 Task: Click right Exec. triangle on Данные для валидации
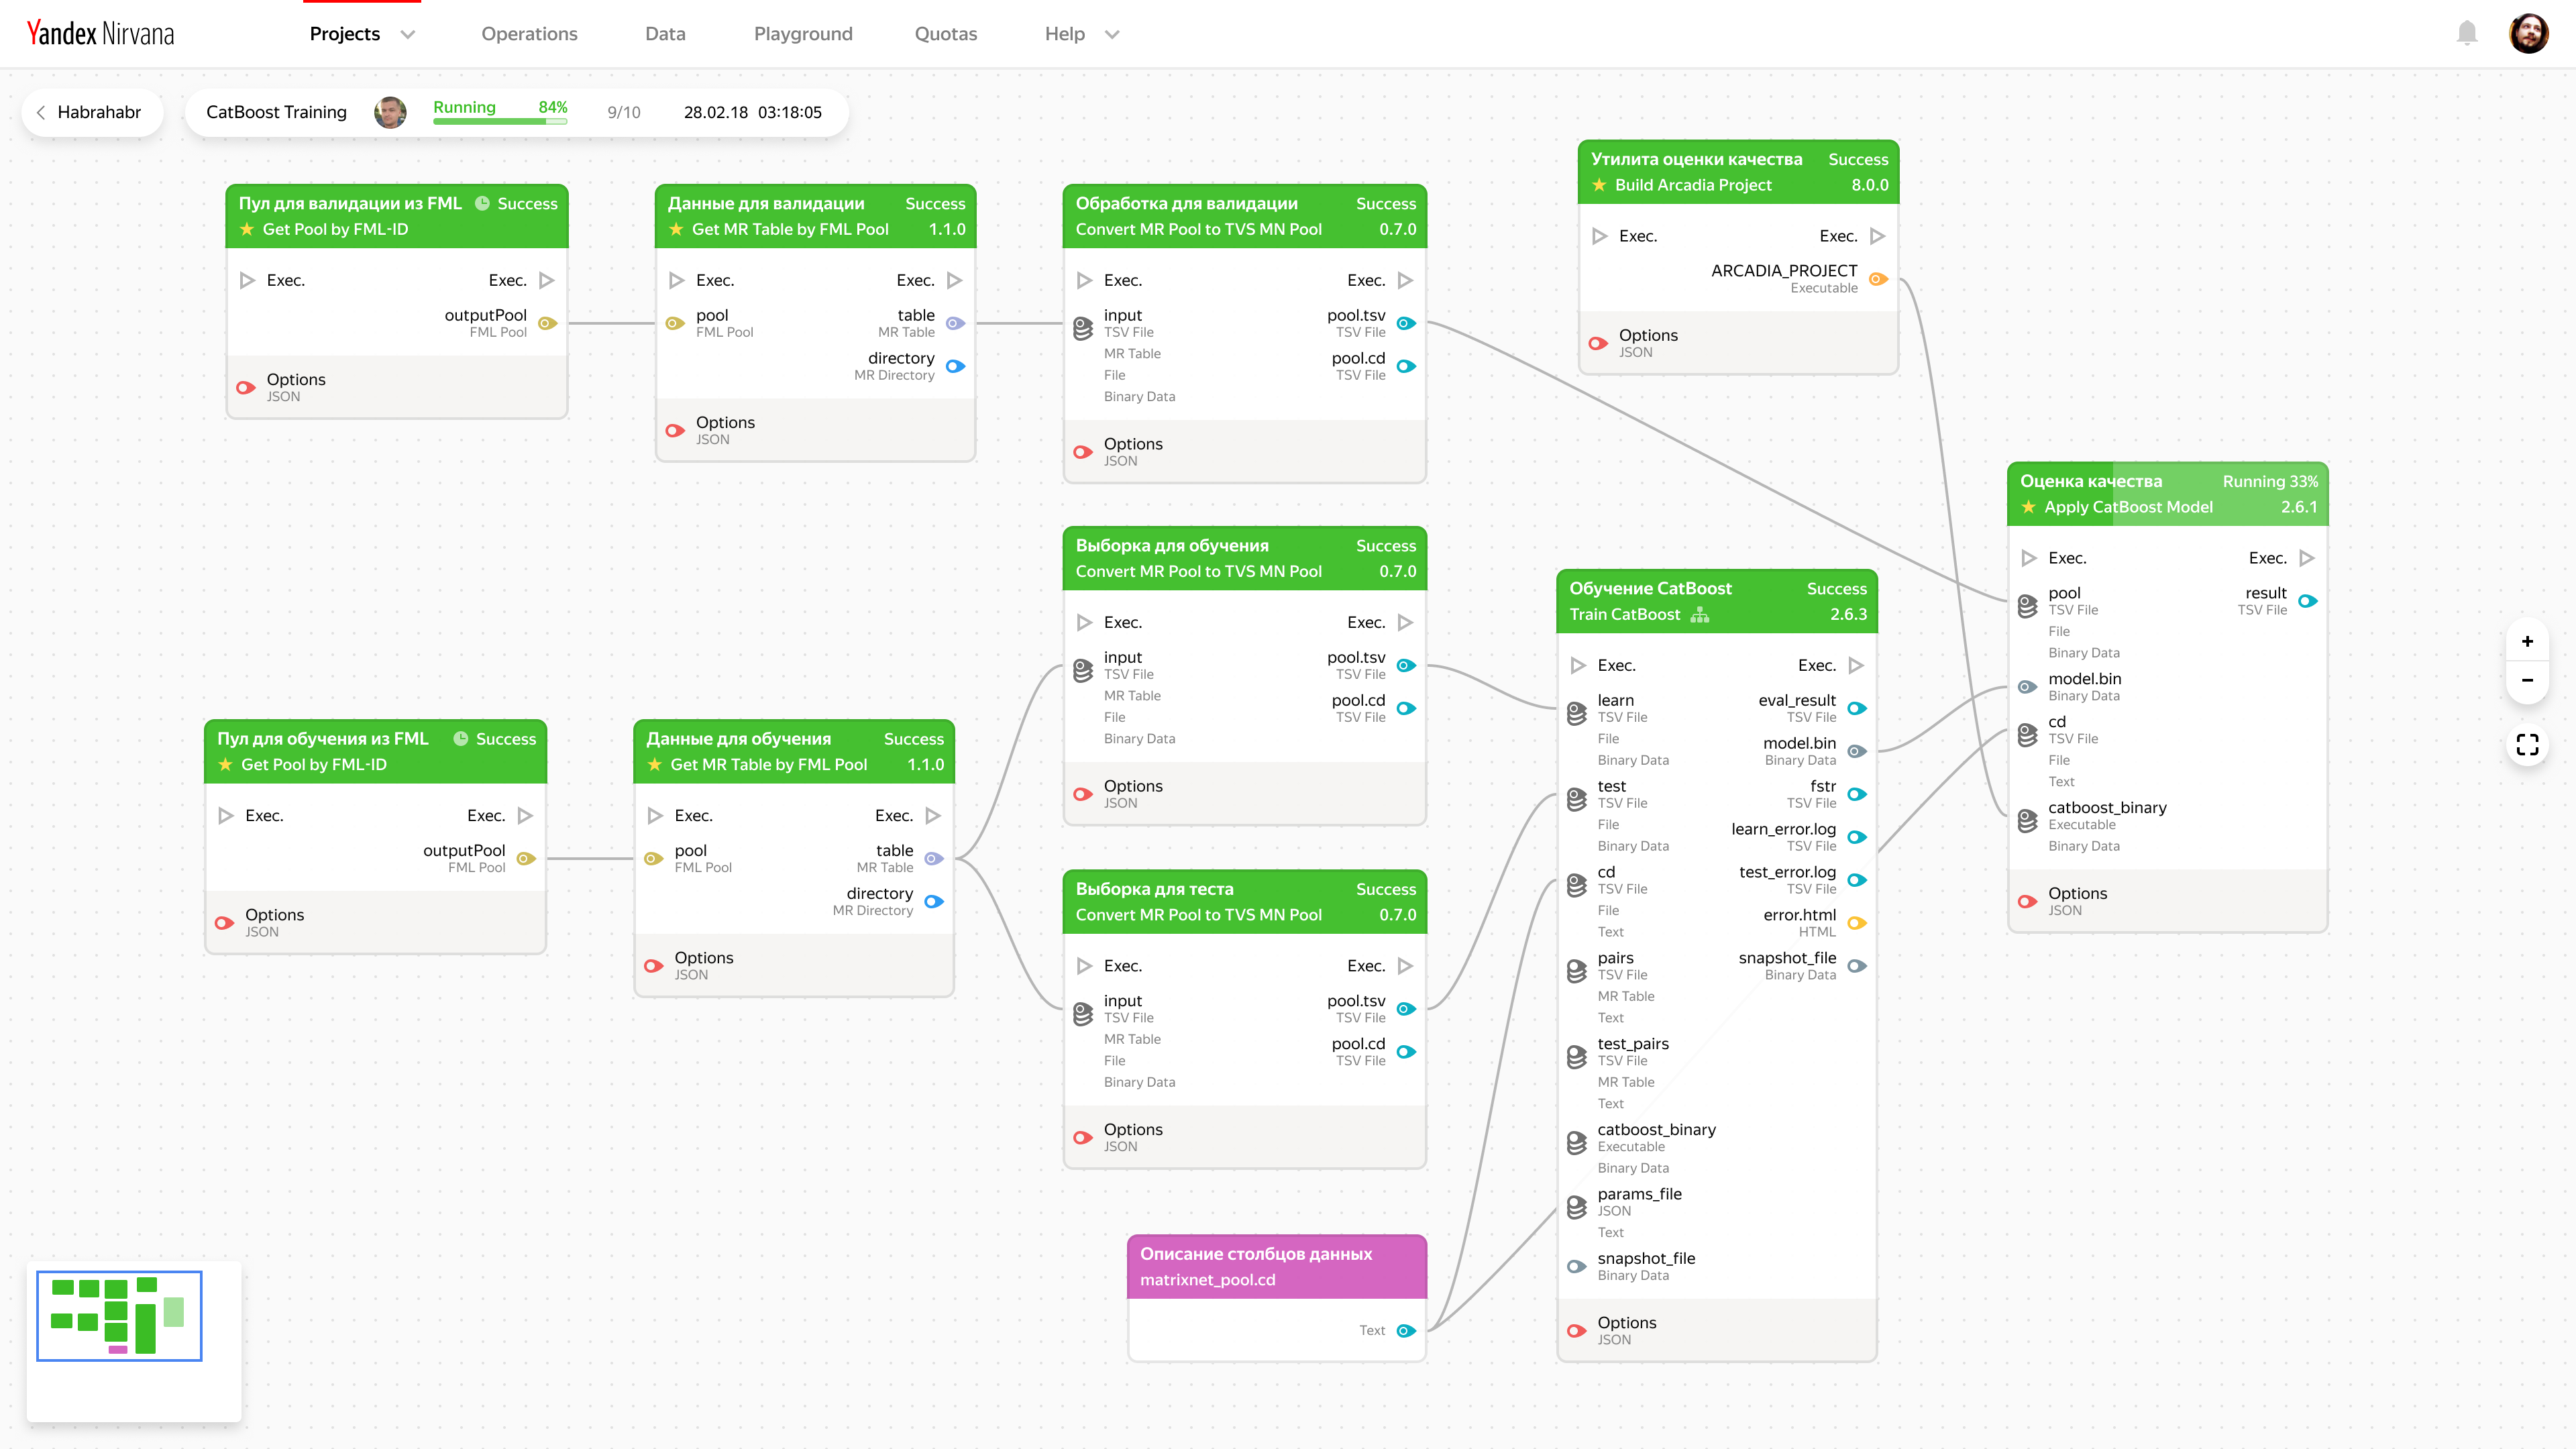tap(954, 280)
